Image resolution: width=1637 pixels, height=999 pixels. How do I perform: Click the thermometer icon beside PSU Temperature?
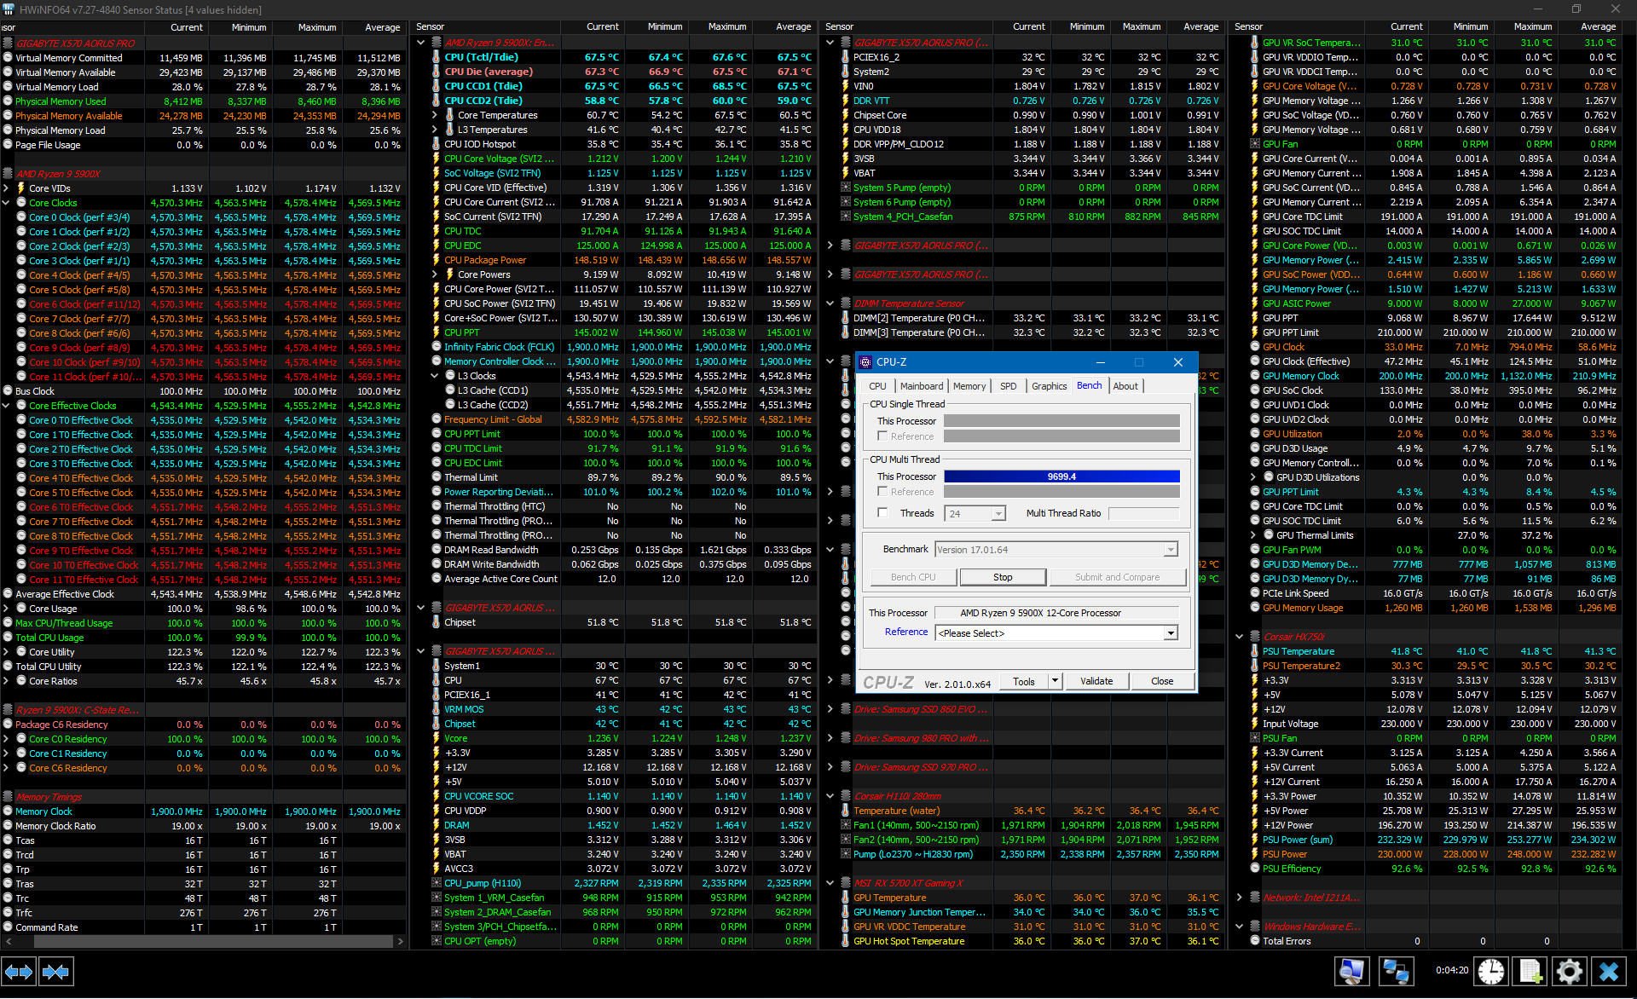pos(1255,651)
